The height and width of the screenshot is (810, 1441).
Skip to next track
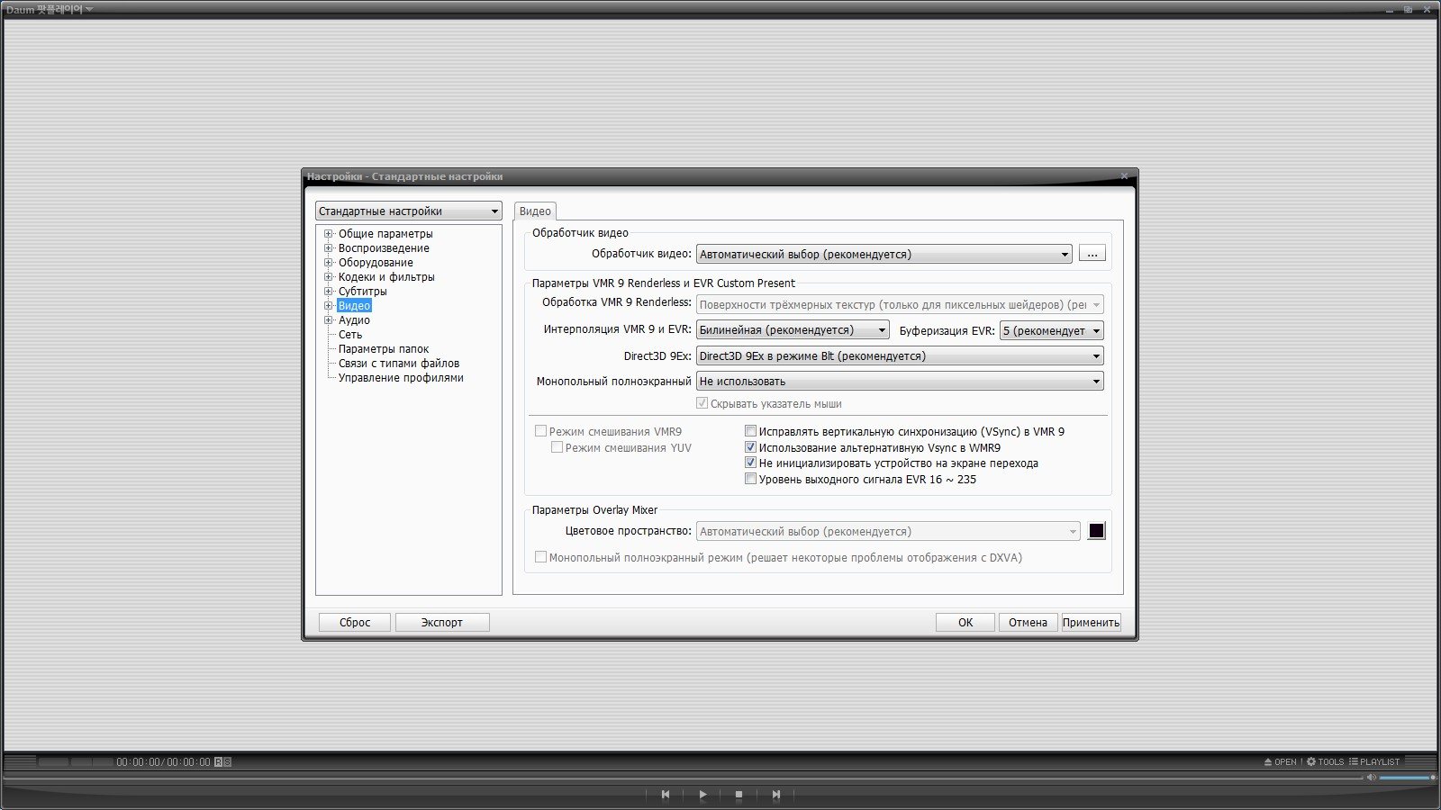tap(775, 795)
